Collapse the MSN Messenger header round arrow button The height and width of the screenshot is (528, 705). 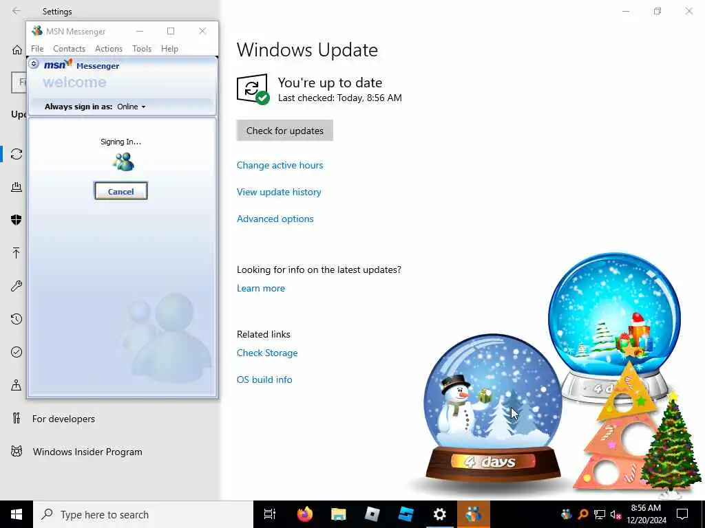click(x=34, y=64)
